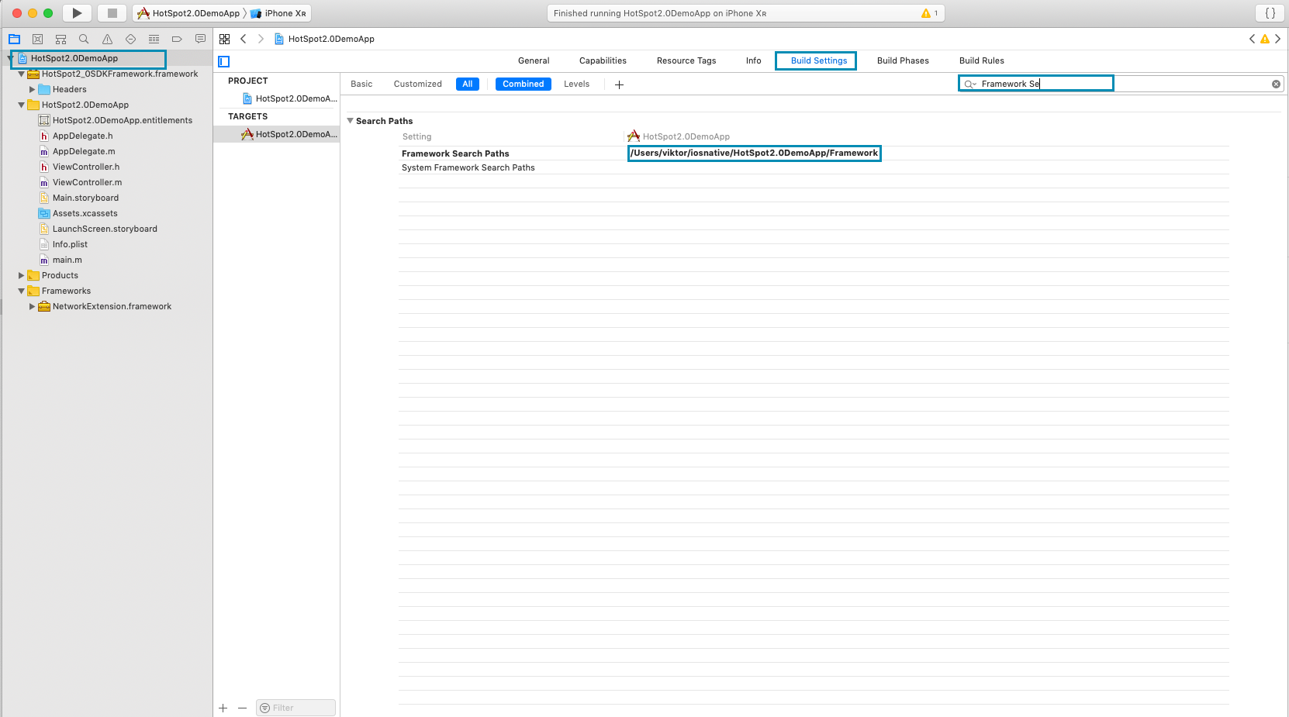Choose the iPhone XR run destination
Image resolution: width=1289 pixels, height=717 pixels.
pyautogui.click(x=278, y=13)
